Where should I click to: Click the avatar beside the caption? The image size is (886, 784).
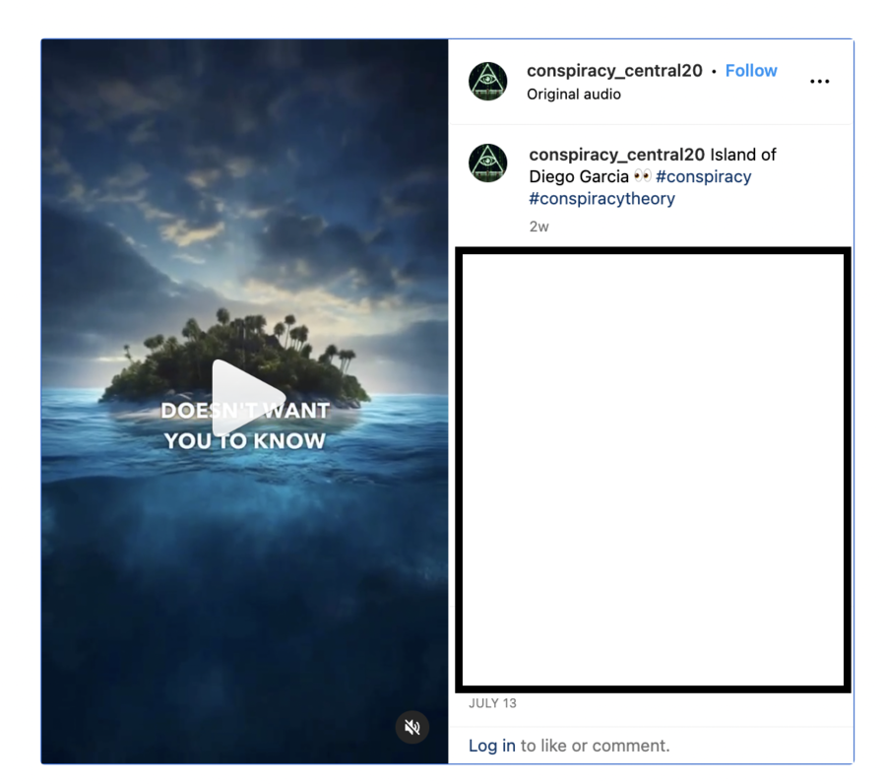pos(487,163)
